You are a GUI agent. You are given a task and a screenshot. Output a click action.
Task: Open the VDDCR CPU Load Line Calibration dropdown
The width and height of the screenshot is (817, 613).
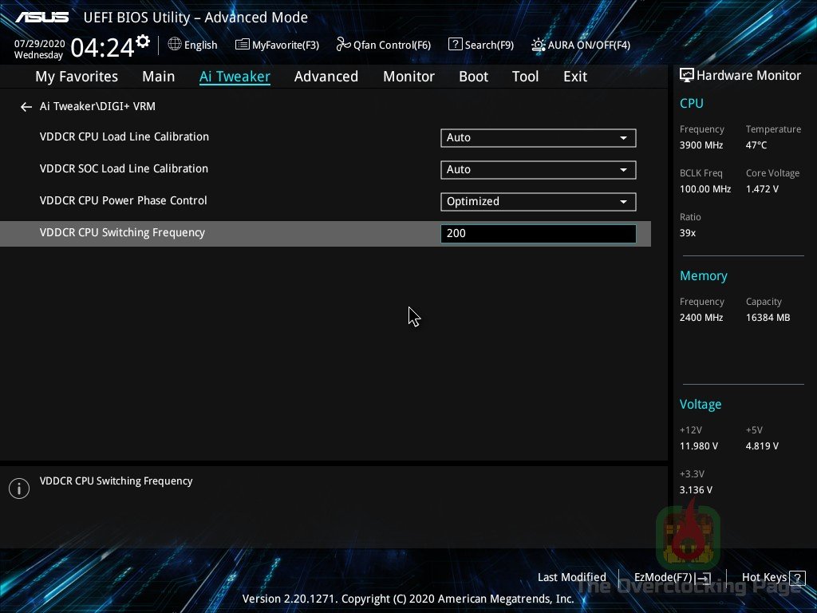click(538, 137)
